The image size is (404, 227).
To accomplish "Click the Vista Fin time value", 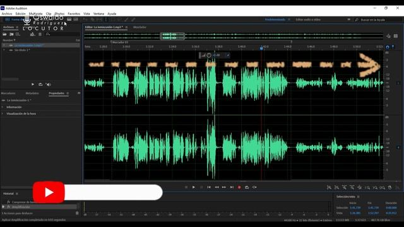I will coord(373,213).
